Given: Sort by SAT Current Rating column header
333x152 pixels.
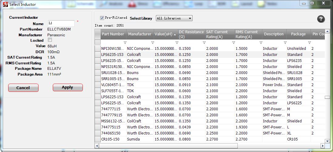Looking at the screenshot, I should point(220,34).
